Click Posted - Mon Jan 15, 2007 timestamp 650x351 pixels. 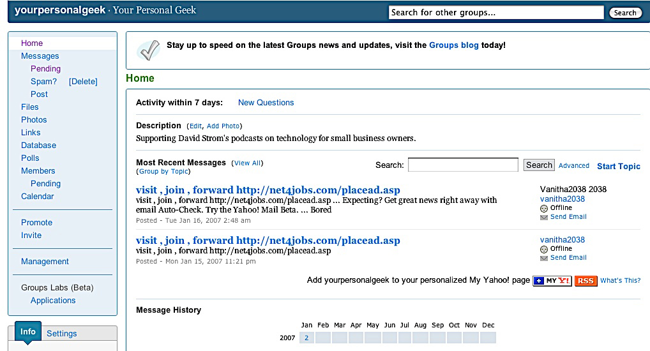(195, 262)
